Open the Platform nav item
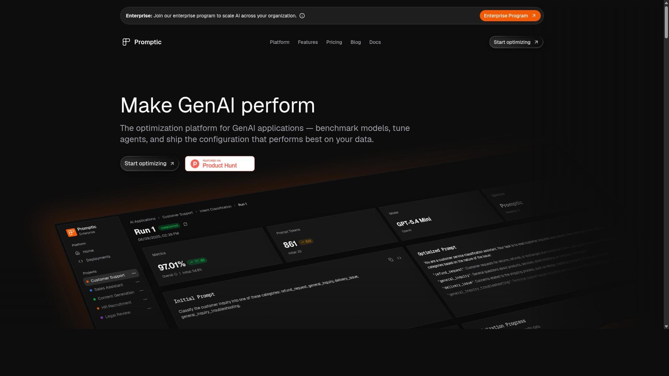This screenshot has width=669, height=376. (x=279, y=42)
